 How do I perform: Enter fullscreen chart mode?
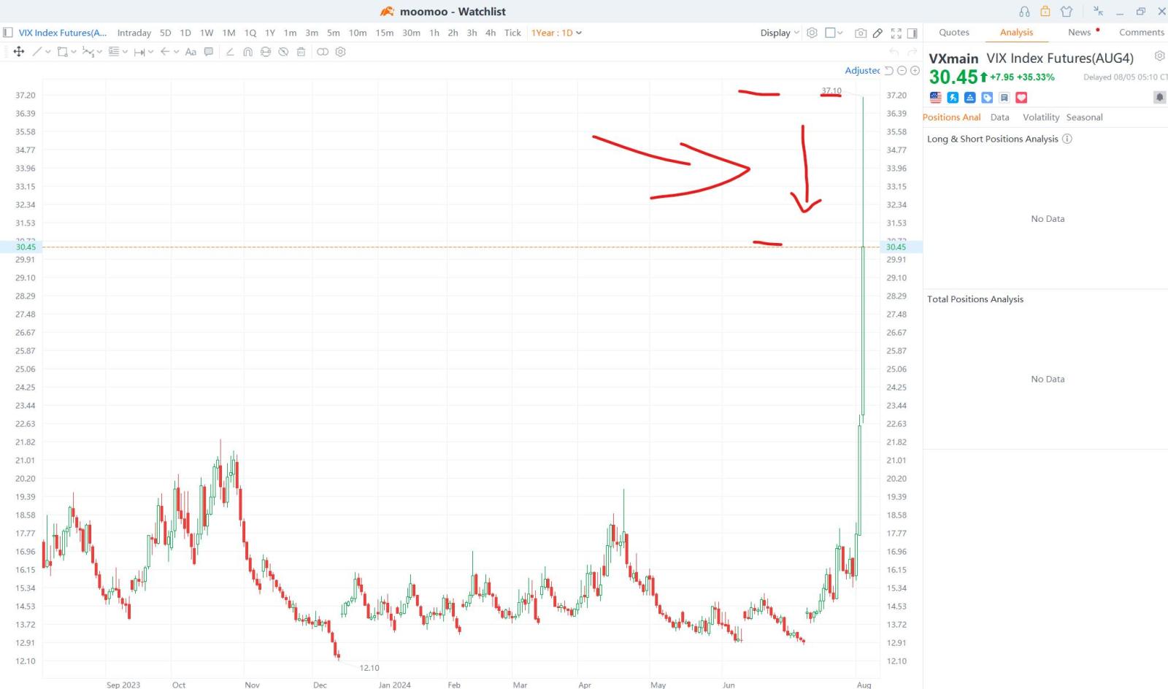(896, 33)
